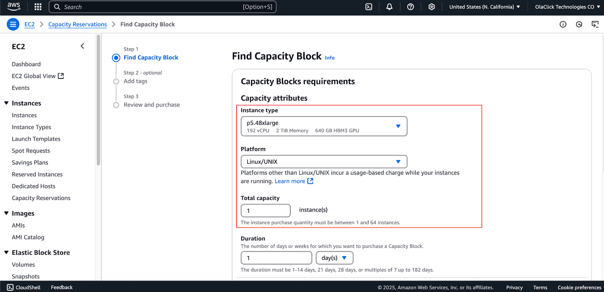Click the Total capacity input field
The width and height of the screenshot is (604, 292).
pyautogui.click(x=266, y=211)
